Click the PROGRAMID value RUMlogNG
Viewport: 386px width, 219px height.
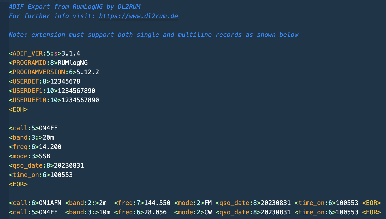[73, 63]
